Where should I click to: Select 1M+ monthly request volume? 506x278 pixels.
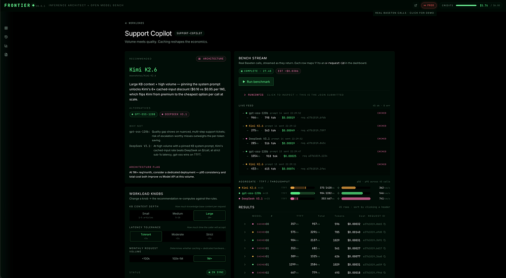point(210,259)
